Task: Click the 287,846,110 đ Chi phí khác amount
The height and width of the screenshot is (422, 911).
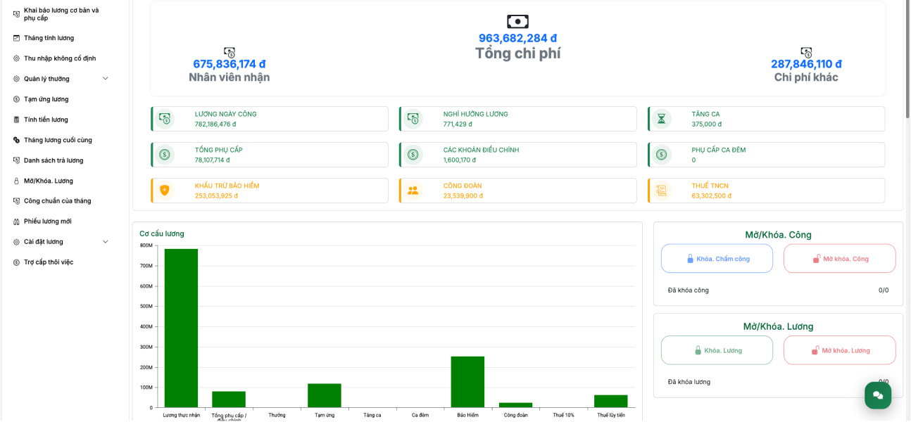Action: [806, 64]
